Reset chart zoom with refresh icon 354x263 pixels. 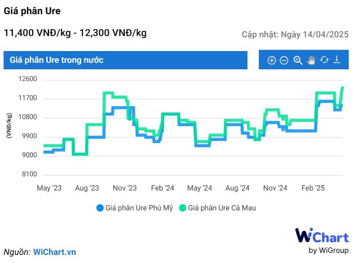(324, 60)
